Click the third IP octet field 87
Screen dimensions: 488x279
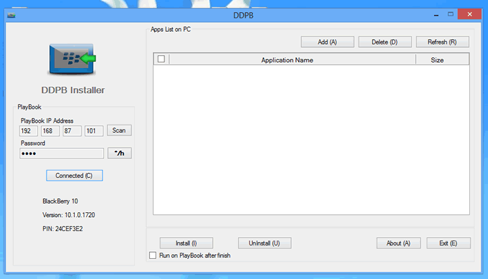pos(72,131)
